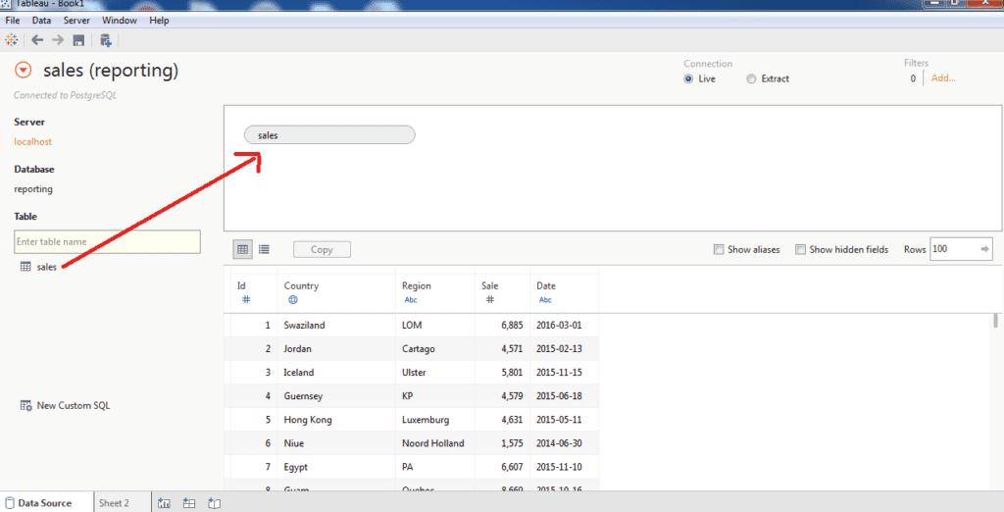Click the 1,575 sale value
This screenshot has height=512, width=1004.
502,443
